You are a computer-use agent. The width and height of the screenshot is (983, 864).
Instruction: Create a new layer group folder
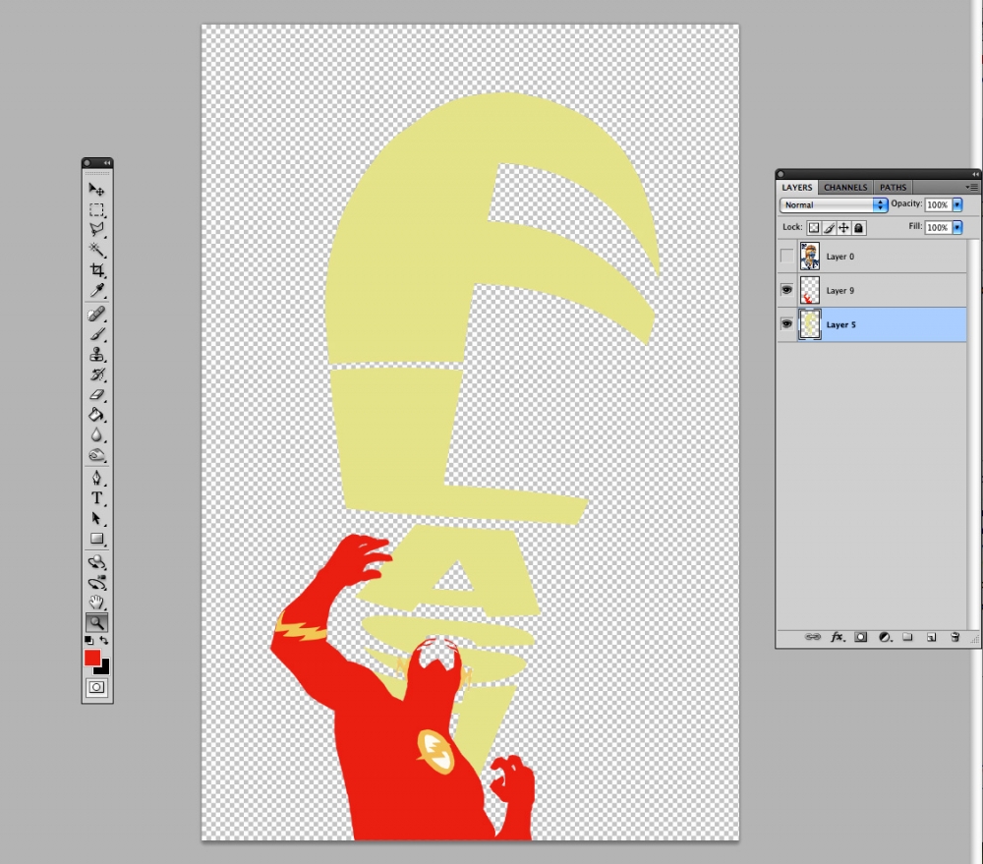coord(907,637)
